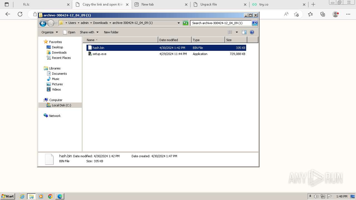Open previous locations address dropdown

tap(179, 23)
